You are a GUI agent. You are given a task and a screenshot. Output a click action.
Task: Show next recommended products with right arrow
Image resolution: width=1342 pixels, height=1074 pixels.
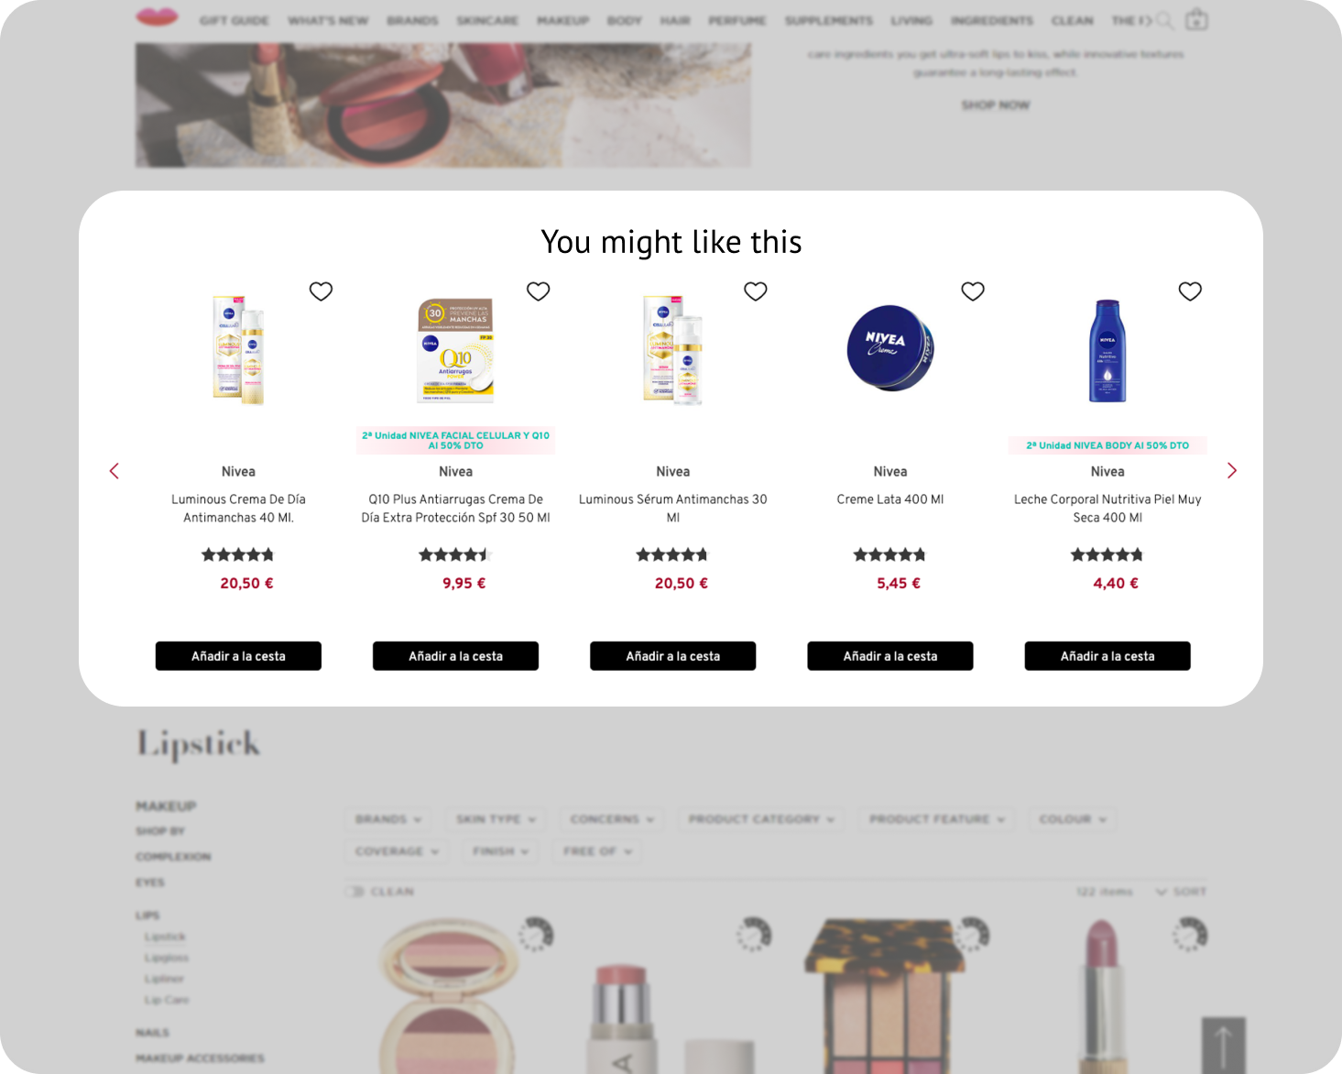[x=1231, y=471]
